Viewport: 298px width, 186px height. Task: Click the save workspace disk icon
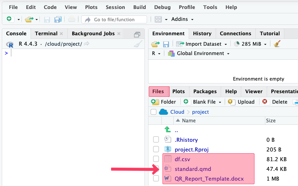[x=166, y=44]
